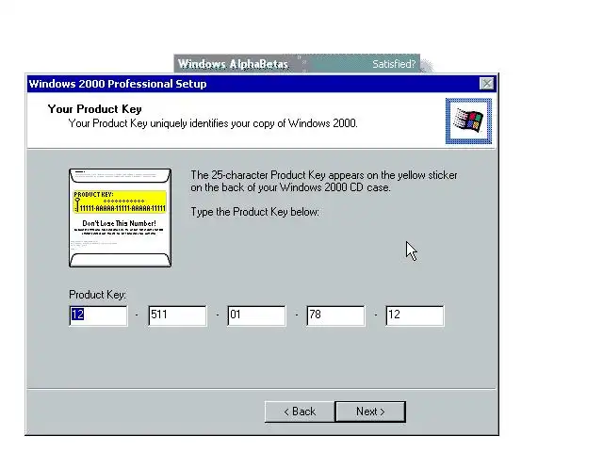Click the 'Your Product Key' heading
The width and height of the screenshot is (603, 452).
pos(94,109)
